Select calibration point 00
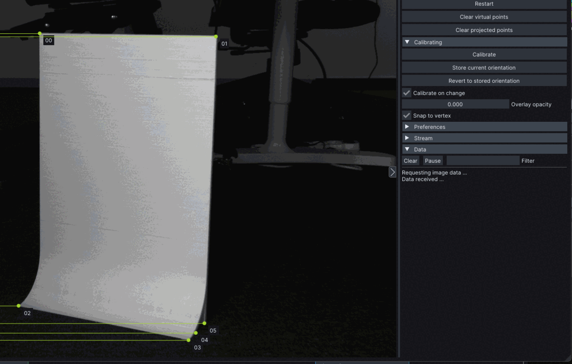 point(40,33)
